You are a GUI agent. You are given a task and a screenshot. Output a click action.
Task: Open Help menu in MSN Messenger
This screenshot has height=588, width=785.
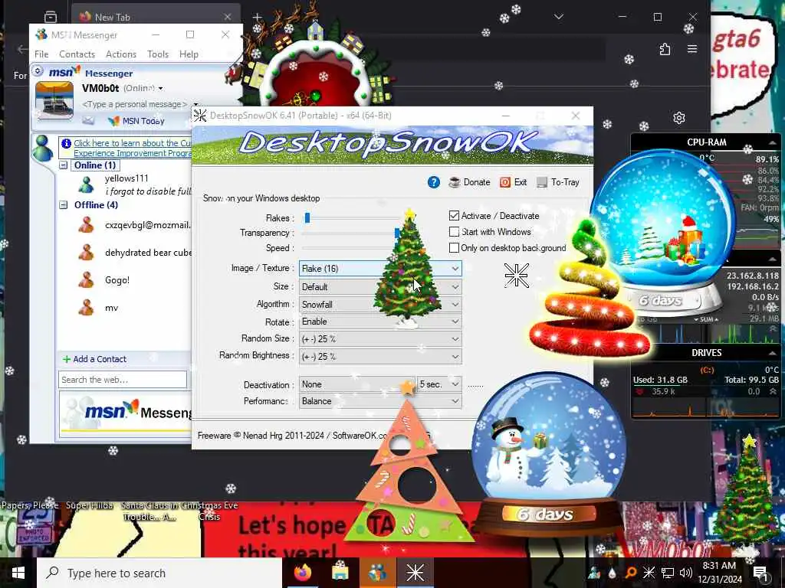(189, 54)
